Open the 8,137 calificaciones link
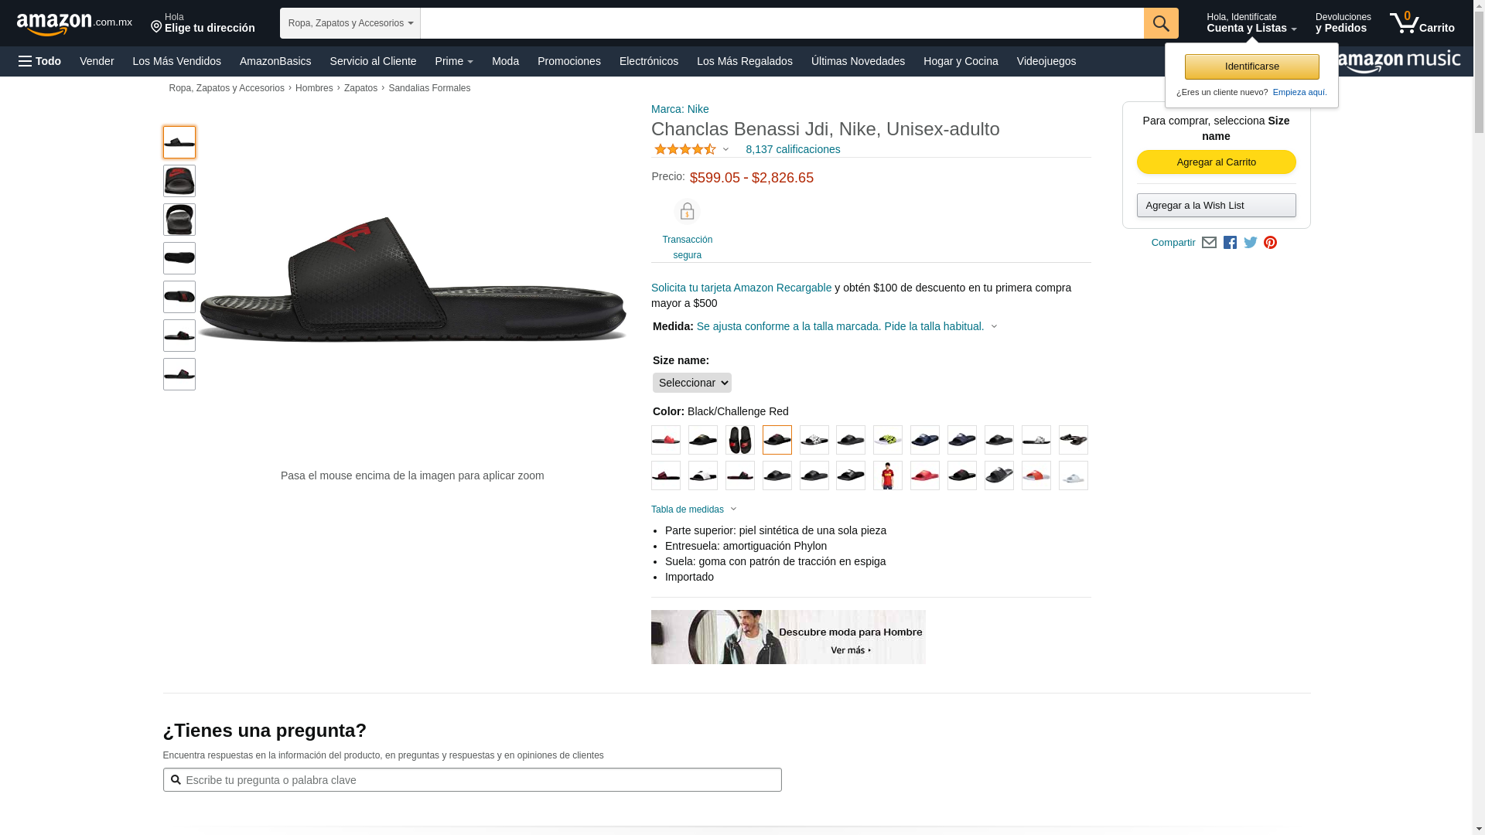The height and width of the screenshot is (835, 1485). [793, 149]
